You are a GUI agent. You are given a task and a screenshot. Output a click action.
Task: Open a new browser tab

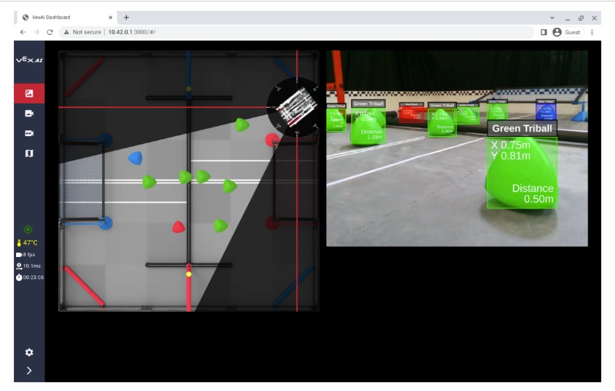126,17
